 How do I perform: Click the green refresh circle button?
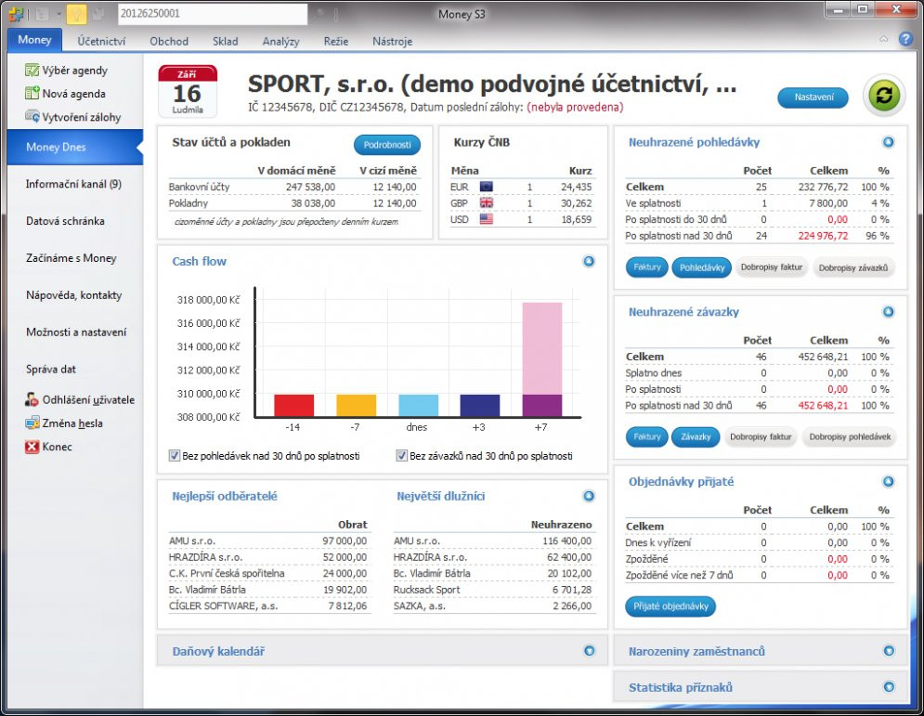click(884, 96)
